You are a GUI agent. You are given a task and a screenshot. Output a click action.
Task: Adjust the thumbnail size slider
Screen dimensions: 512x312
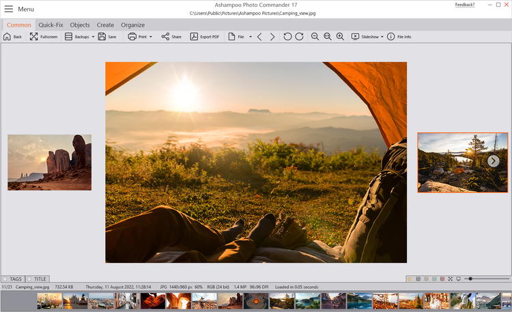coord(470,279)
